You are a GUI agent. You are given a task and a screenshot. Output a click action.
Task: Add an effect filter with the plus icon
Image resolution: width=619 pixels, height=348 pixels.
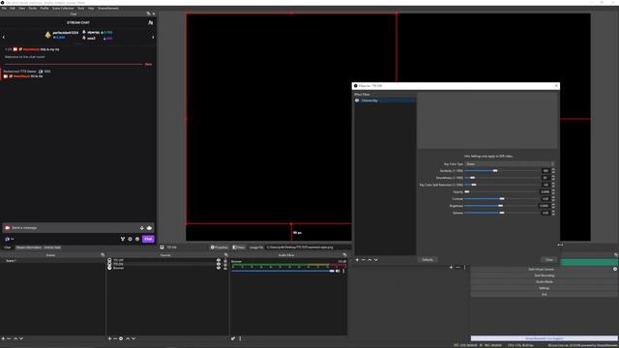tap(357, 260)
